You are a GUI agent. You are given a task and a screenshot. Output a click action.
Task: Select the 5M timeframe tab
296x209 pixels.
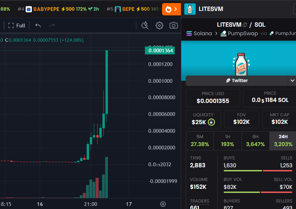pyautogui.click(x=200, y=141)
